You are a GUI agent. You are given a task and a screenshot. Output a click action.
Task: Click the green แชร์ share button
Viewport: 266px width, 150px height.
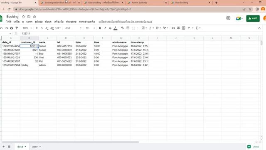coord(253,18)
